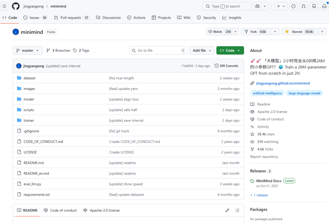329x224 pixels.
Task: Open notifications inbox icon
Action: (x=324, y=6)
